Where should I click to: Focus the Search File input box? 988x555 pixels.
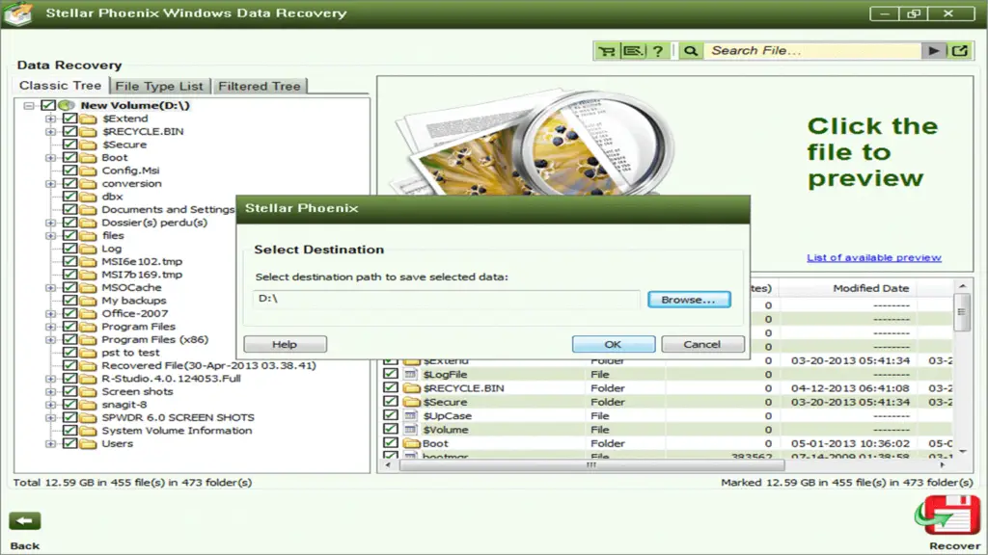point(811,51)
